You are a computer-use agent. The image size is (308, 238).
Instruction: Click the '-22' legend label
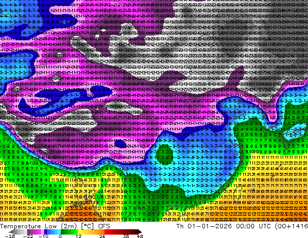pyautogui.click(x=28, y=236)
